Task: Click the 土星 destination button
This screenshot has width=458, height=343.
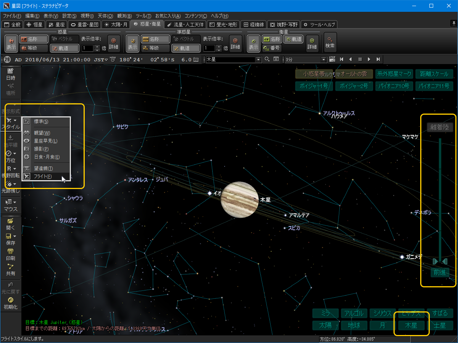Action: 440,325
